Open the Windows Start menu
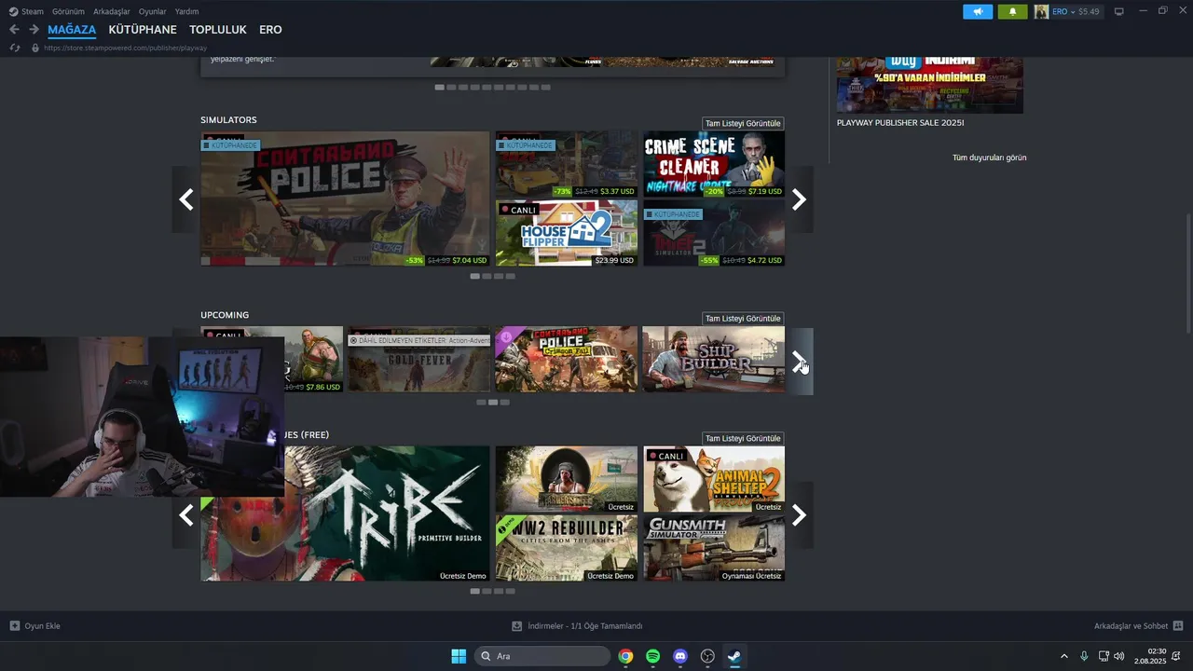 (459, 656)
